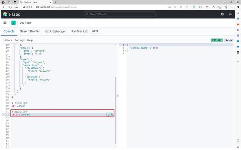The width and height of the screenshot is (241, 150).
Task: Close the Dev Tools browser tab
Action: (x=50, y=2)
